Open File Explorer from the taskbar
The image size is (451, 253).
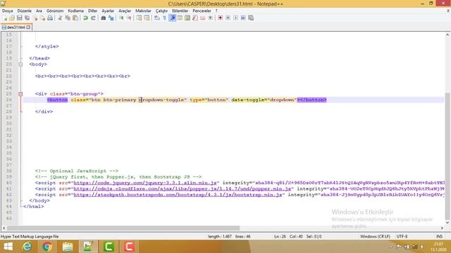pos(68,247)
